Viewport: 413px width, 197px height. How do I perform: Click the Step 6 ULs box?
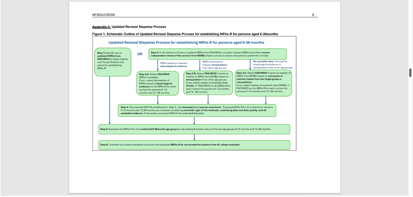194,145
